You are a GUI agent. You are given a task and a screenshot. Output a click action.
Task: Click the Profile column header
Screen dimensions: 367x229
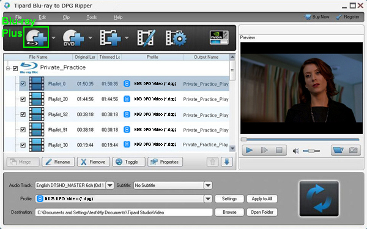point(152,57)
